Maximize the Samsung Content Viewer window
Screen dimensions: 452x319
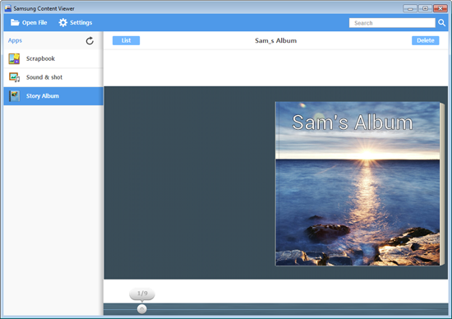pos(425,8)
